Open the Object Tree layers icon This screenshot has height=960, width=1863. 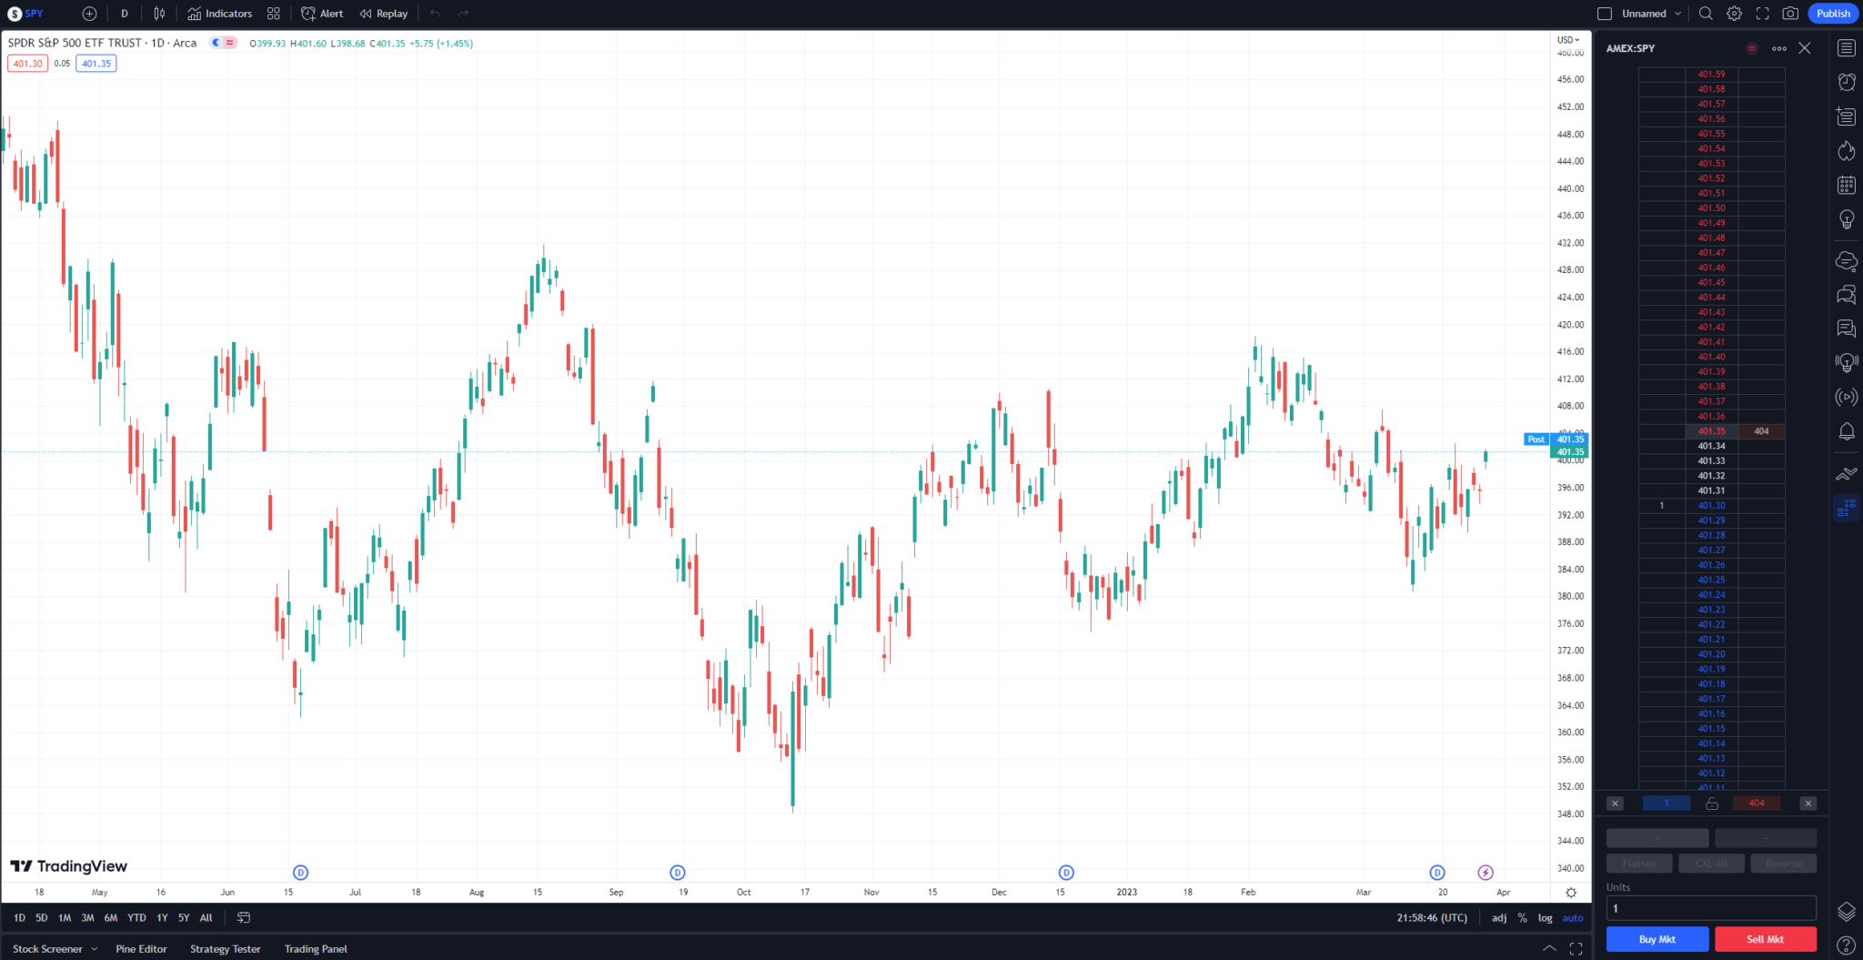click(x=1847, y=910)
